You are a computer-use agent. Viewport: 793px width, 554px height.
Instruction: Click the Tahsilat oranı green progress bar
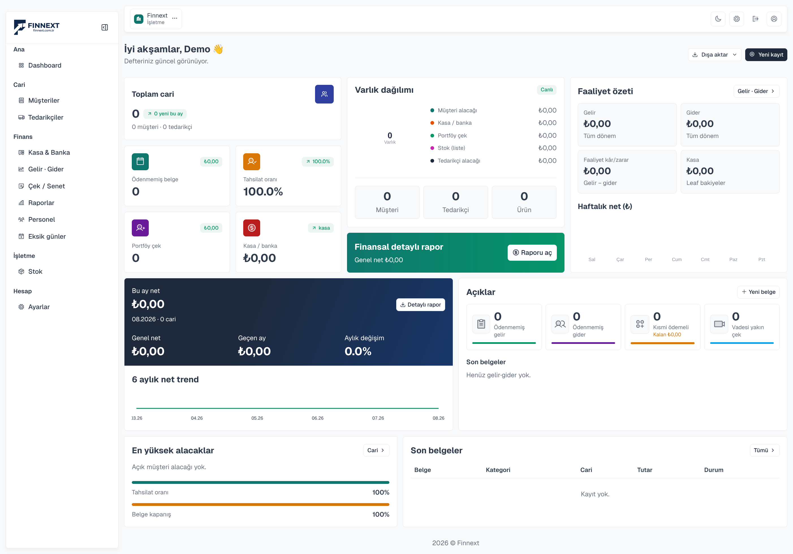tap(260, 482)
